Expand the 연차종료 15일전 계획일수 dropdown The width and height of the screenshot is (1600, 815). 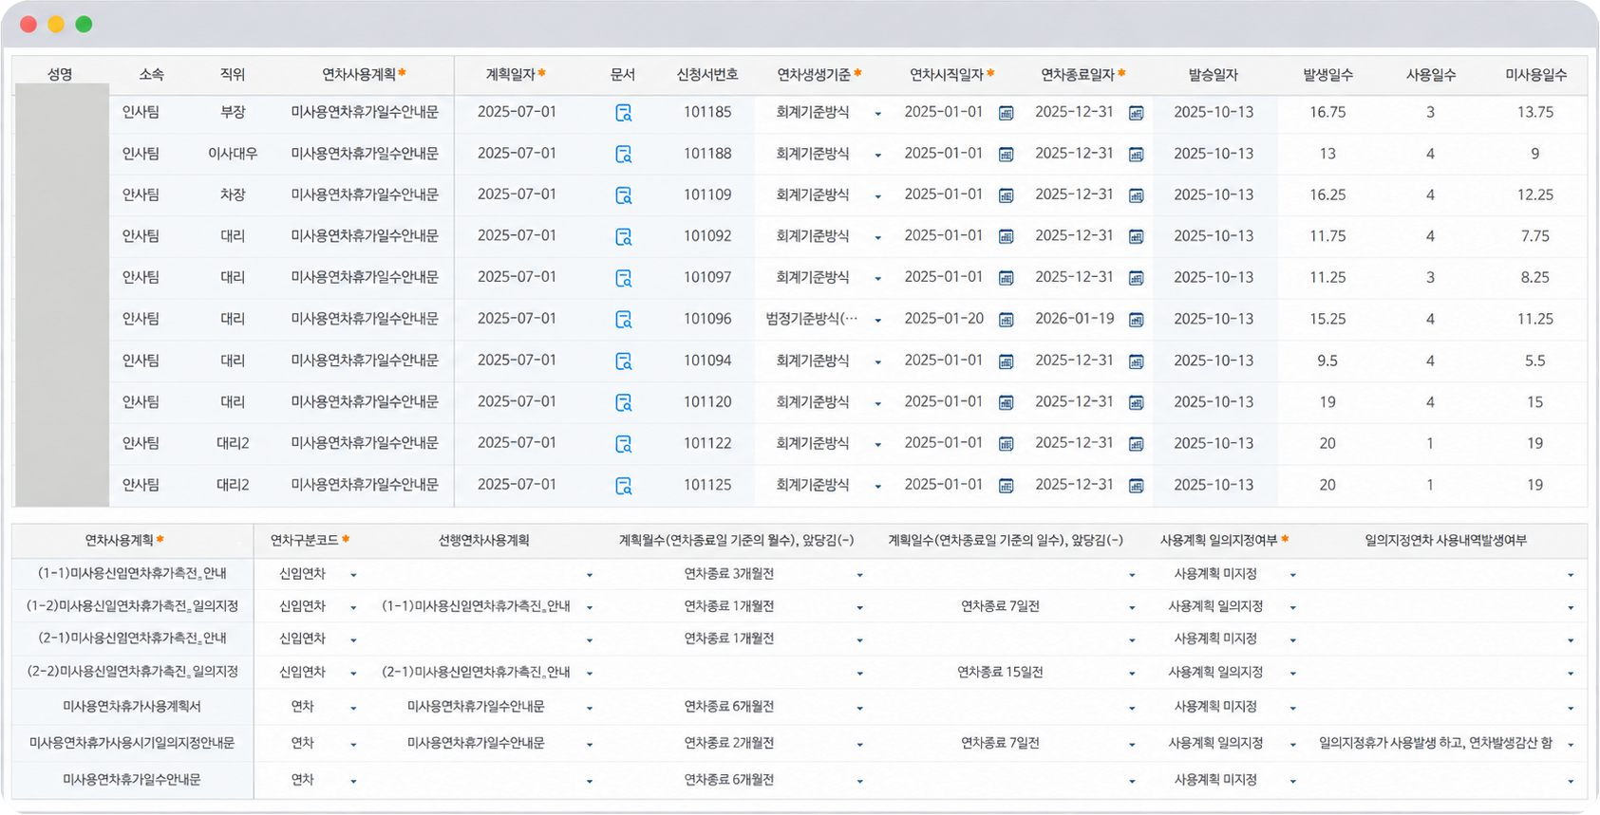(x=1131, y=674)
